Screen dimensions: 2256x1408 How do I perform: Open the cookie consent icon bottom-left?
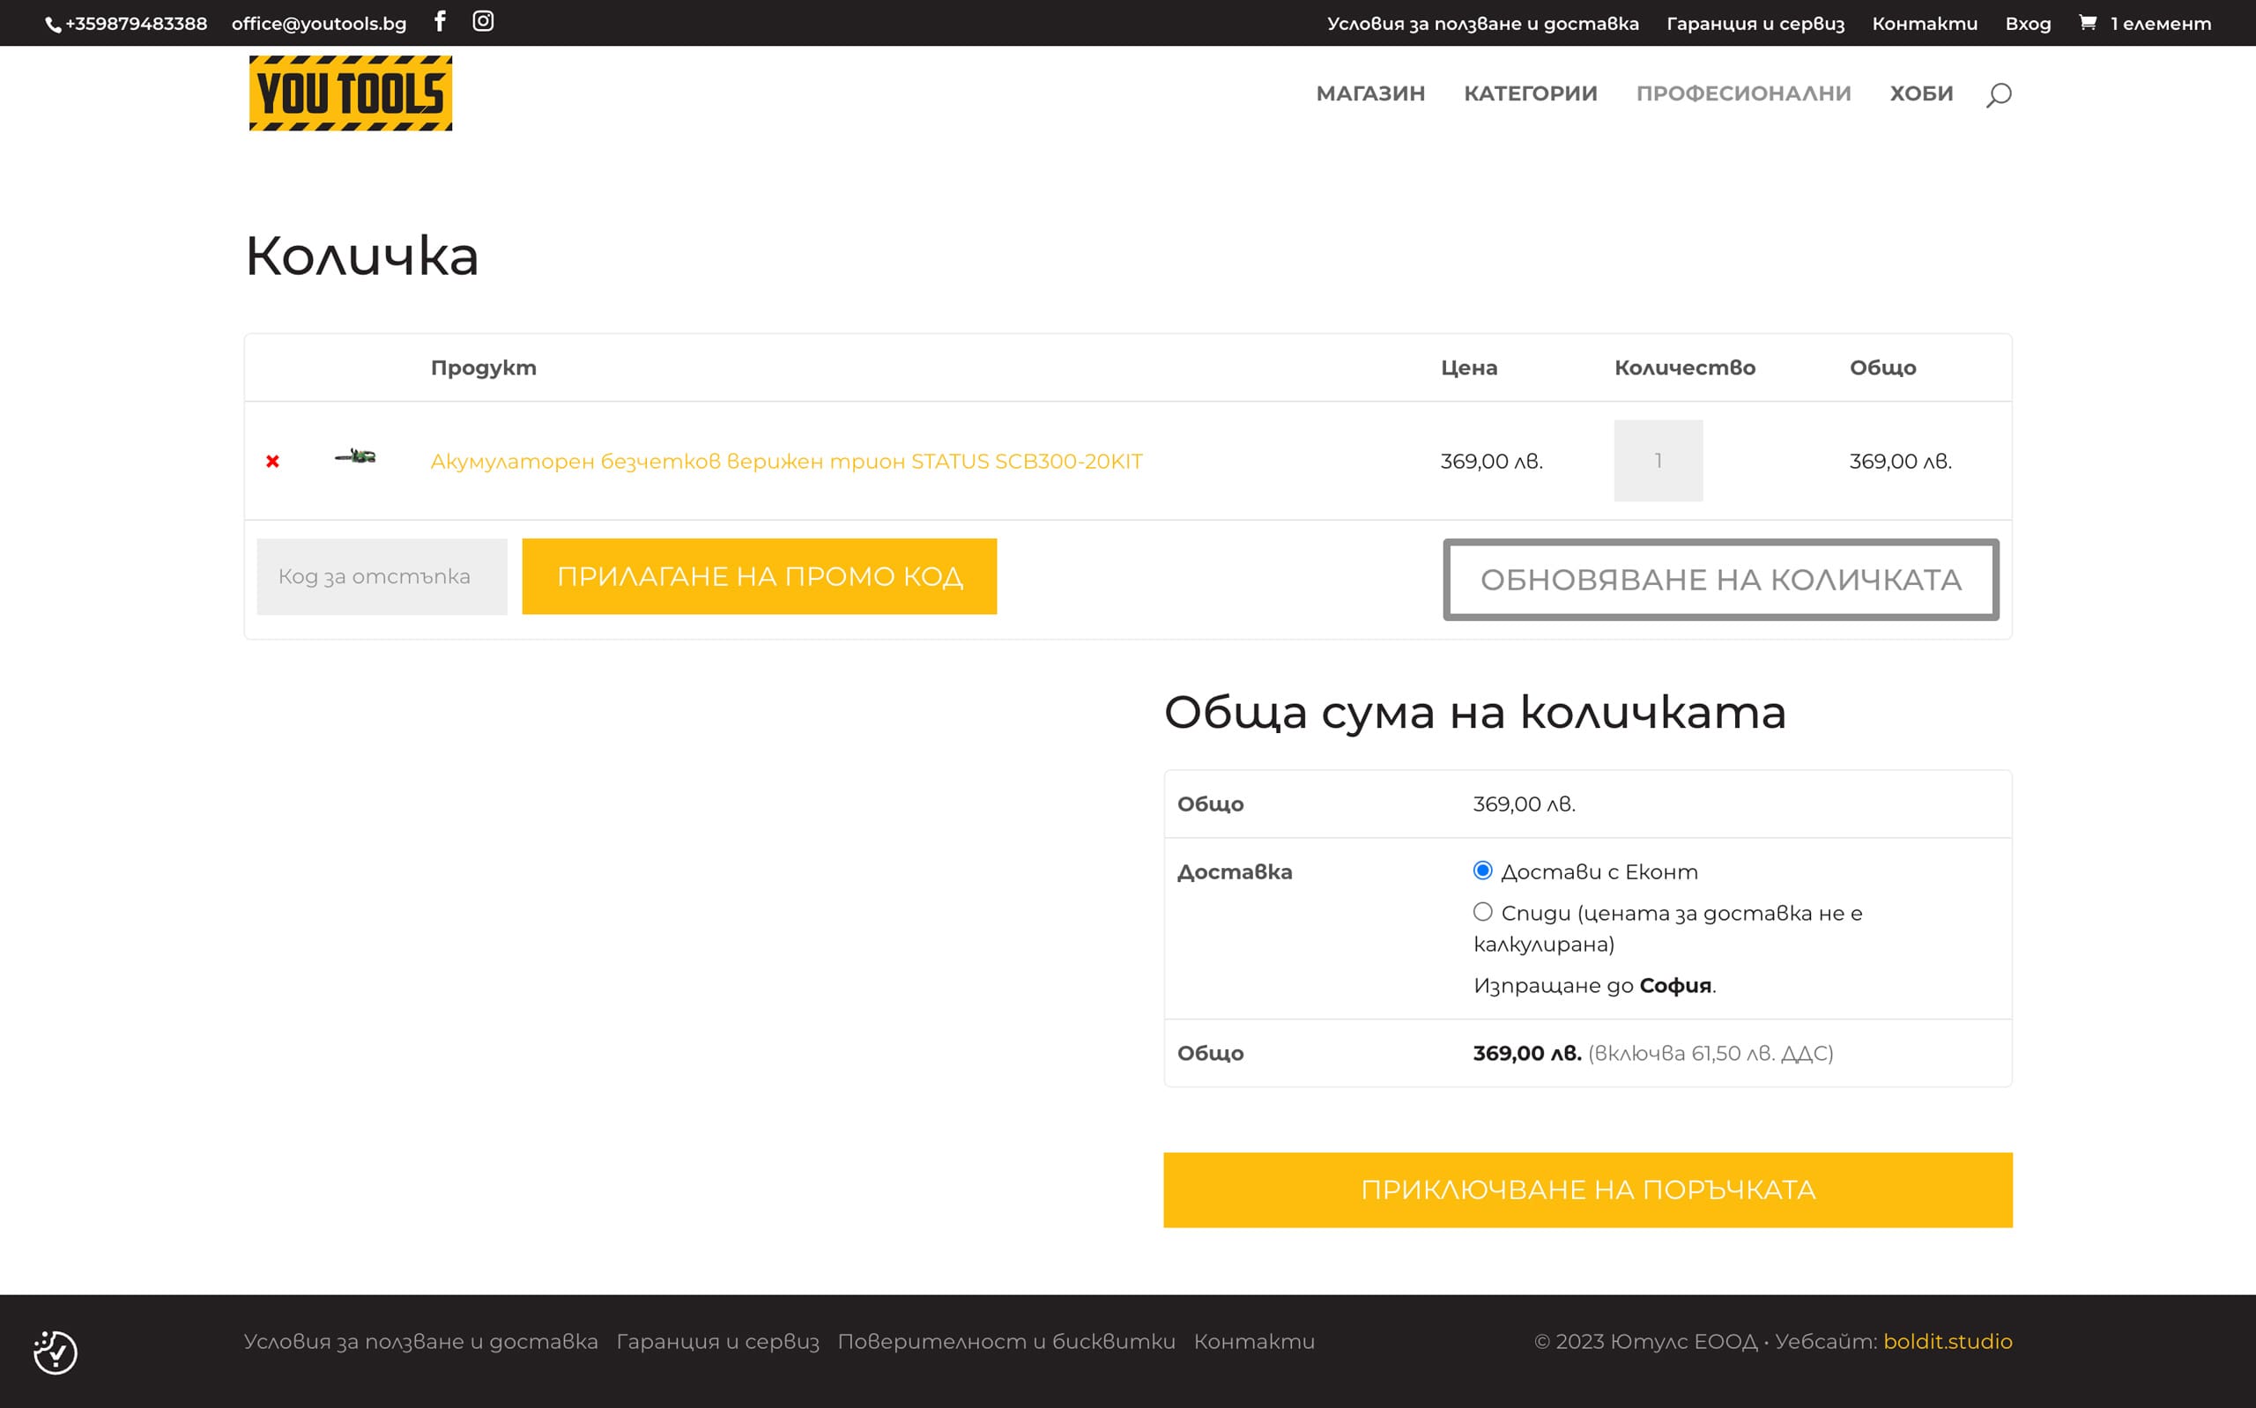pos(55,1352)
